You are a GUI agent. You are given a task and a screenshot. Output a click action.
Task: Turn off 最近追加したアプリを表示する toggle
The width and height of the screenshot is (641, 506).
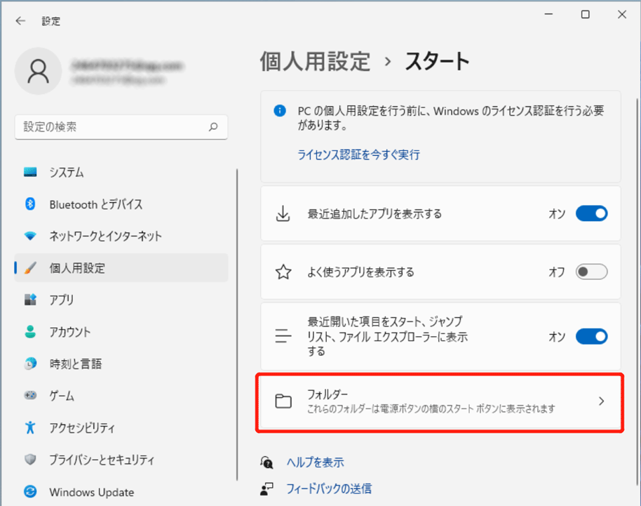point(591,213)
